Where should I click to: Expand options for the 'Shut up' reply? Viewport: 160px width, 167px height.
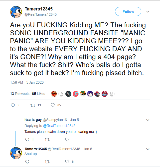(148, 149)
